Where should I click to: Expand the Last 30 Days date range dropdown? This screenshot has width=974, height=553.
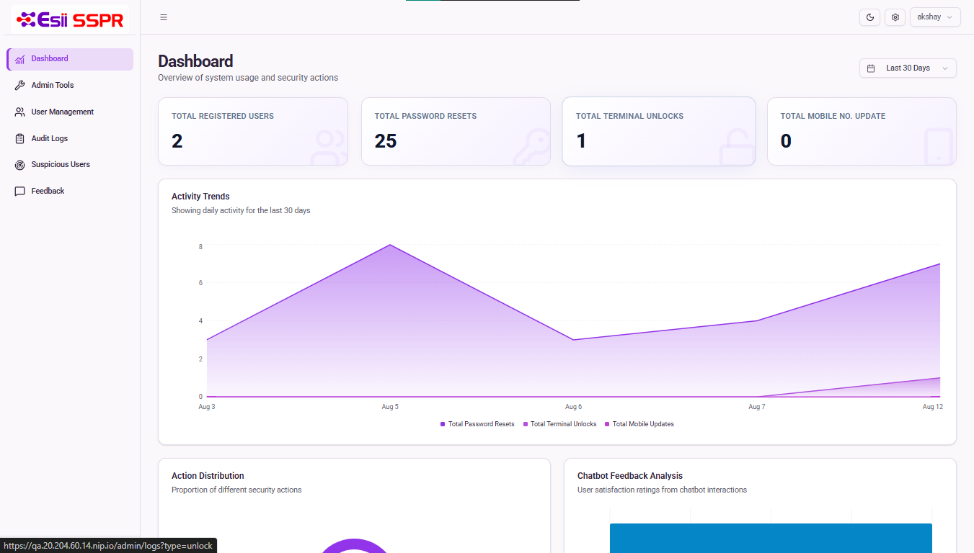[x=908, y=68]
